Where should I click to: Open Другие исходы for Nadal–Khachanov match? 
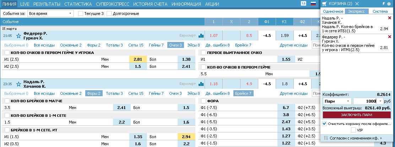(x=293, y=93)
